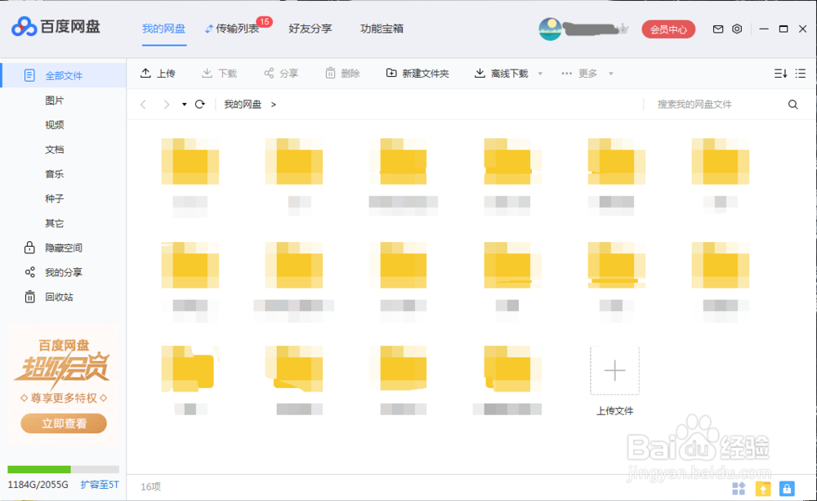Switch to the 传输列表 tab
The image size is (817, 501).
237,29
